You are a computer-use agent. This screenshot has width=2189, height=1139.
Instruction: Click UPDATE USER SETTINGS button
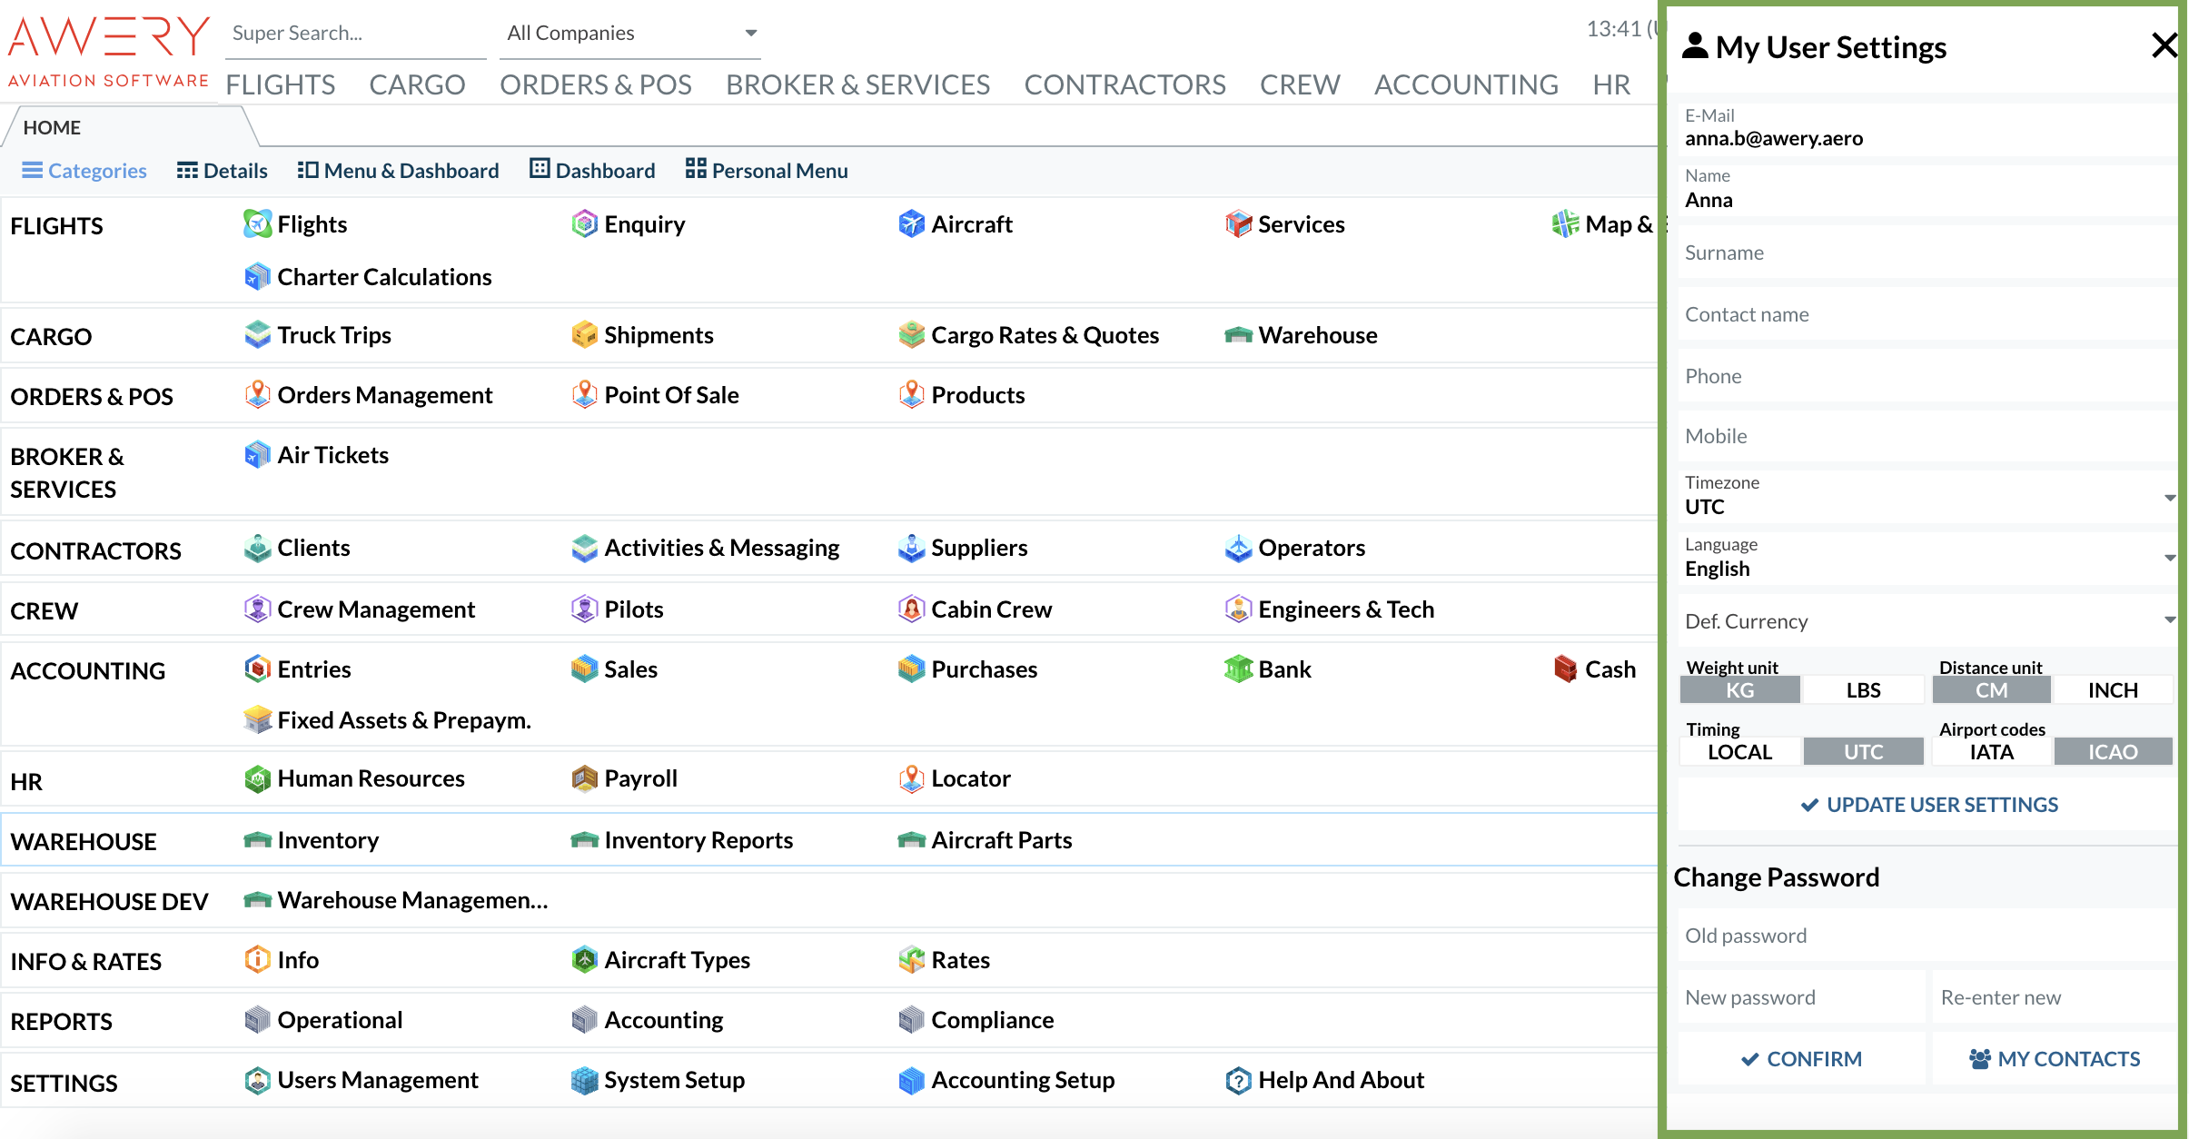(1929, 805)
